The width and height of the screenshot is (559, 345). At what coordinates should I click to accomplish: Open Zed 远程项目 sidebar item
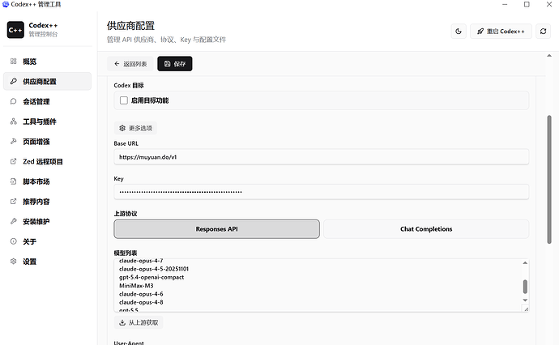[47, 161]
